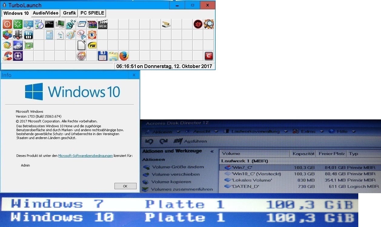This screenshot has width=381, height=227.
Task: Launch the MPC-BE media player icon
Action: pyautogui.click(x=103, y=24)
